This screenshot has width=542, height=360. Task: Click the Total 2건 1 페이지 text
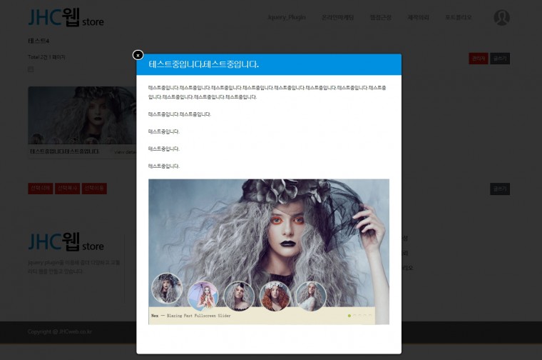[46, 57]
